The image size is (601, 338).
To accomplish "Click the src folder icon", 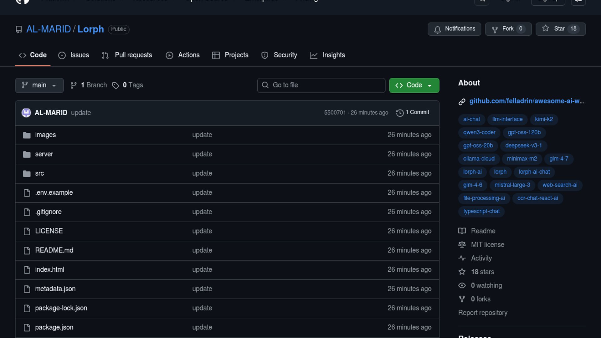I will pyautogui.click(x=27, y=174).
